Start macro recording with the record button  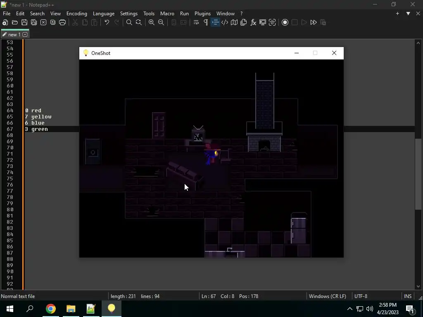(285, 22)
